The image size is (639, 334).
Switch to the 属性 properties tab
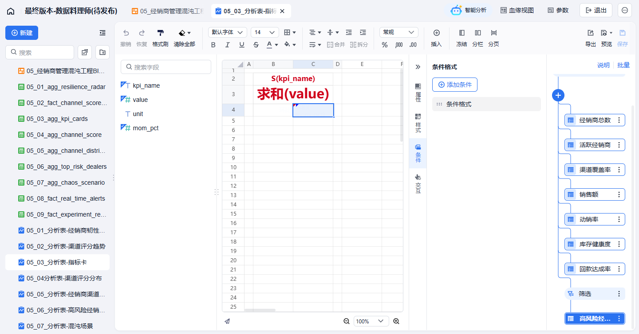[x=418, y=93]
